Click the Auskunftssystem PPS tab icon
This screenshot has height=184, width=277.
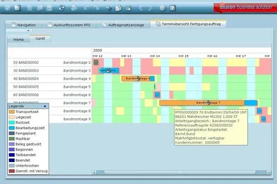(x=50, y=25)
